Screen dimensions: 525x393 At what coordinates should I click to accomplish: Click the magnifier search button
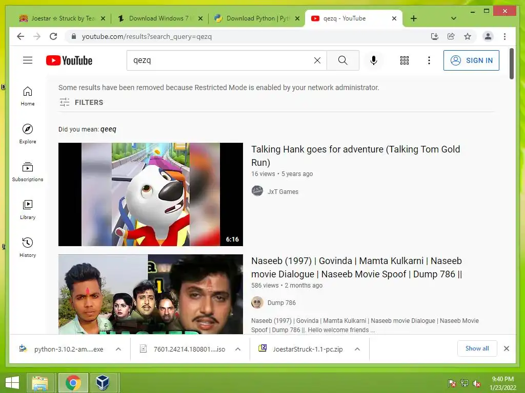pyautogui.click(x=343, y=60)
